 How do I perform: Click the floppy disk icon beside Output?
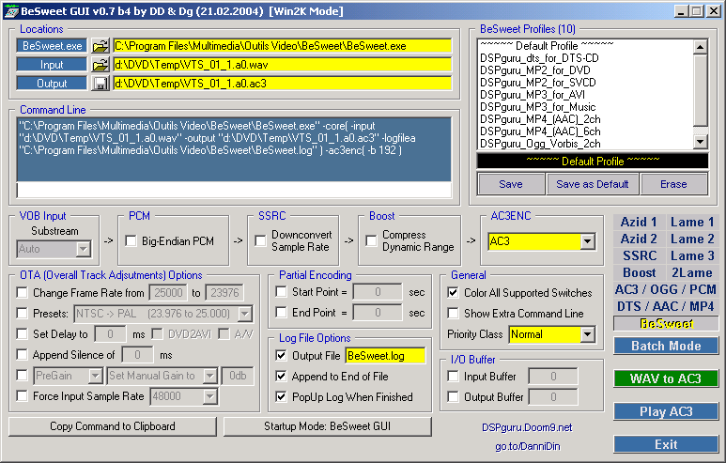click(100, 84)
